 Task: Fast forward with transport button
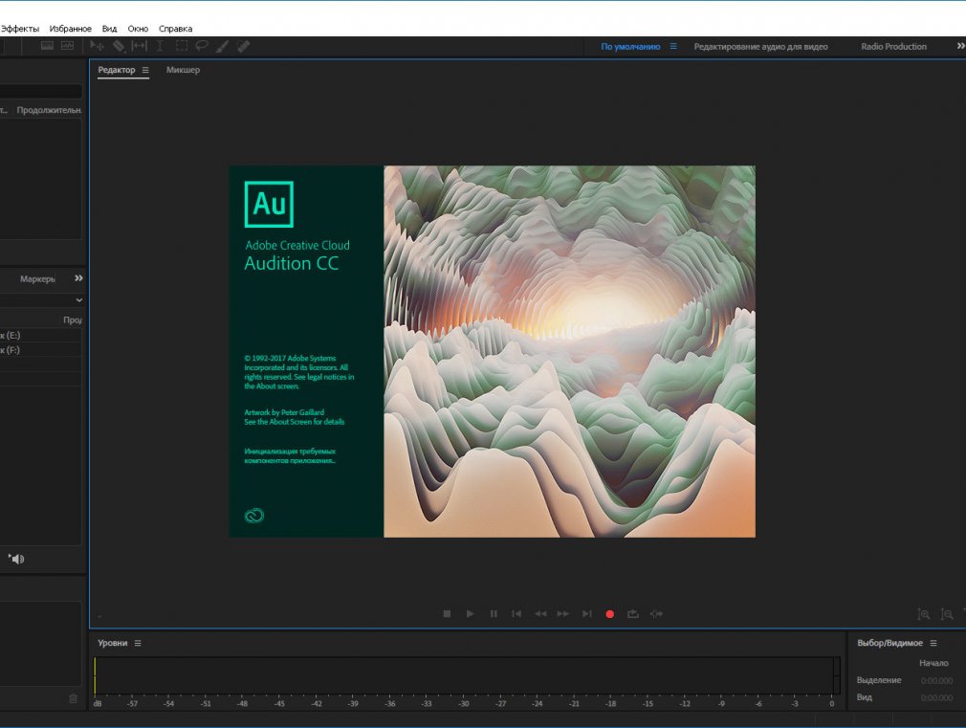pos(563,613)
